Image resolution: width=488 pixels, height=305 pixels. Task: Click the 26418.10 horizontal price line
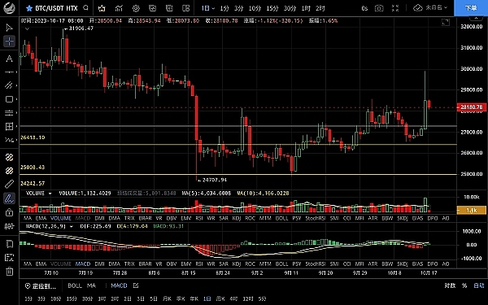point(238,145)
